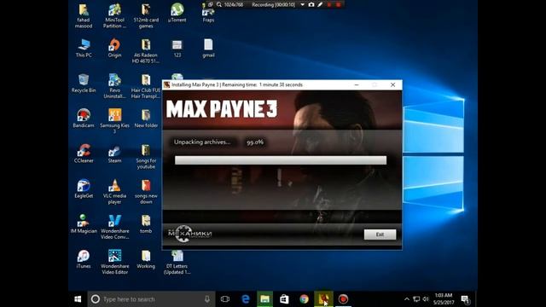Select the Max Payne installer taskbar button
The width and height of the screenshot is (546, 307).
pos(323,299)
